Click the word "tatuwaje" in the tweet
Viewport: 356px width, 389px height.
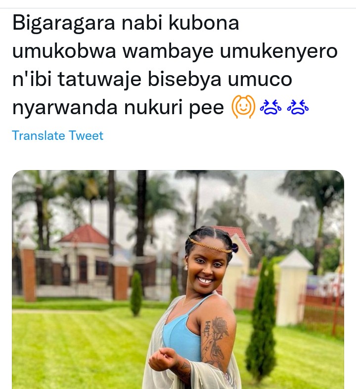99,80
